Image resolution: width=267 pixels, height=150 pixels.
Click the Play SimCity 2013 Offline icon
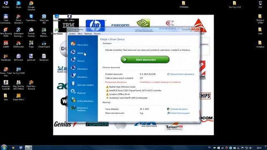18,85
